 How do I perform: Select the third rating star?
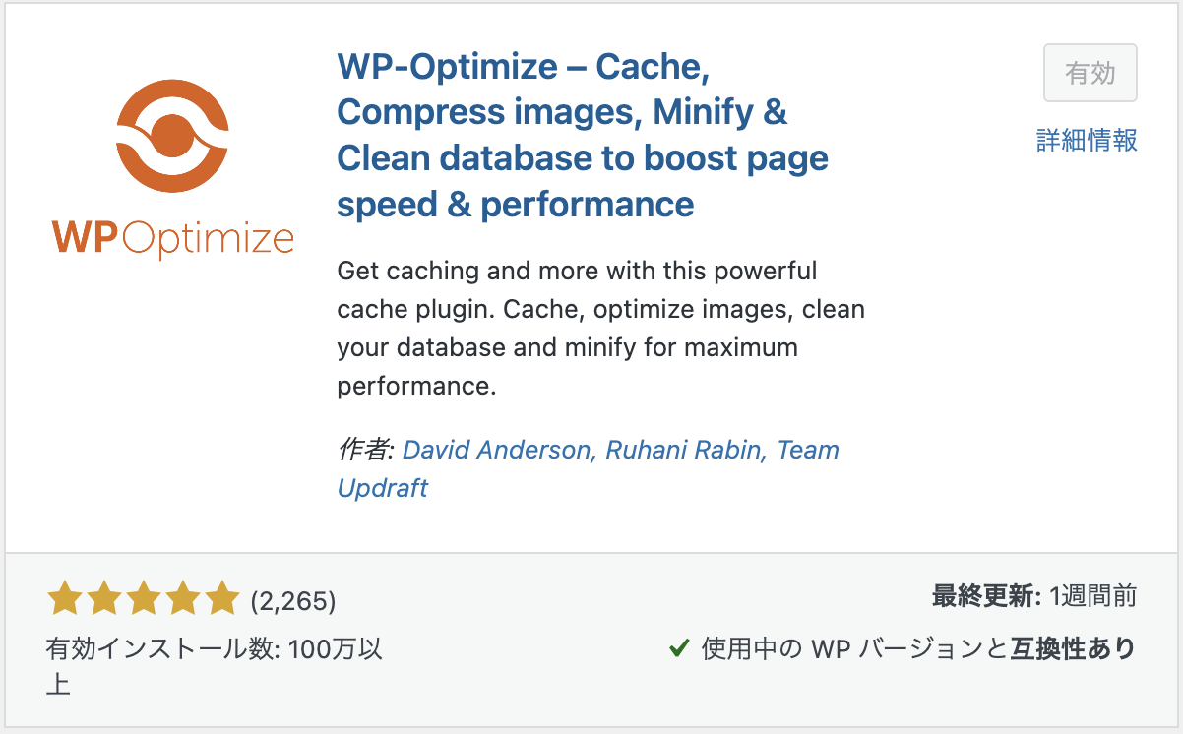(142, 596)
